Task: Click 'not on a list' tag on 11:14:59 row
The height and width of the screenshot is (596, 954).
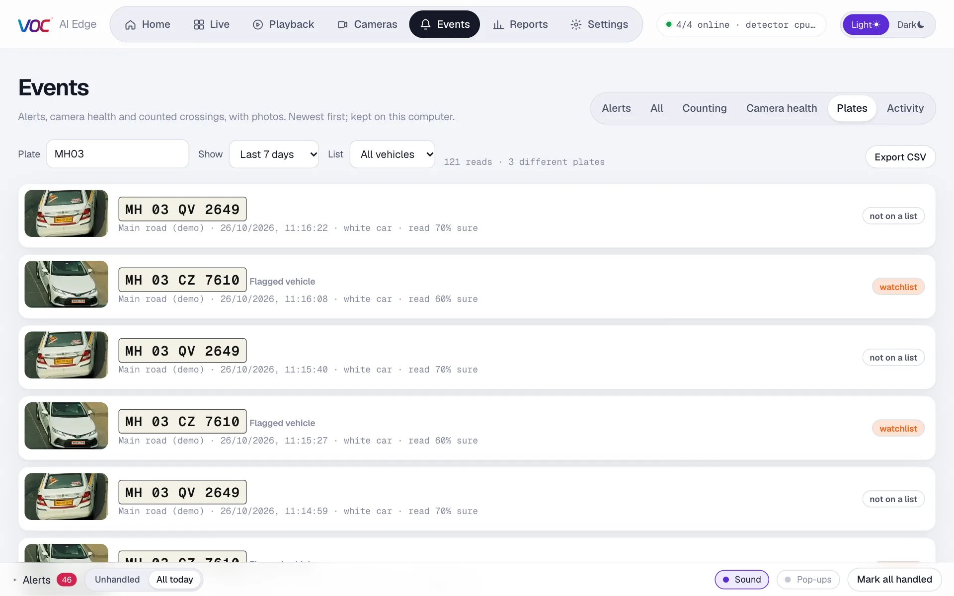Action: coord(893,499)
